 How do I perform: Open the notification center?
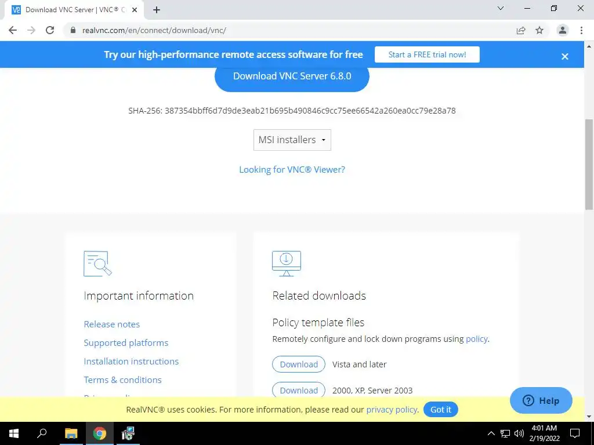click(x=575, y=433)
